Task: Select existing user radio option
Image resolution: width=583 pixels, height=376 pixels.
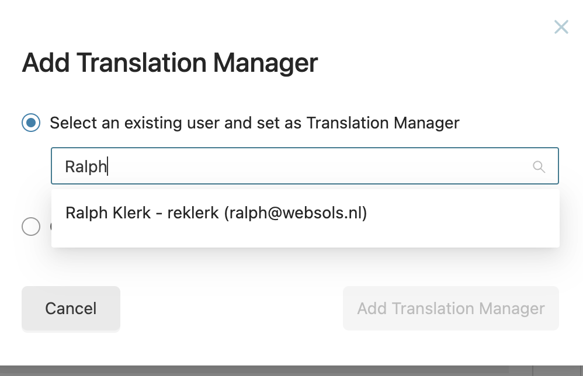Action: click(x=31, y=123)
